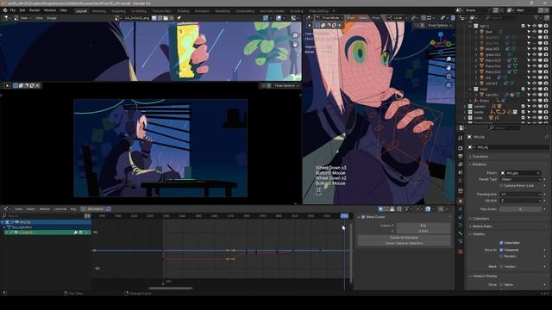This screenshot has width=552, height=310.
Task: Toggle perspective/orthographic grid icon in 3D viewport
Action: 448,85
